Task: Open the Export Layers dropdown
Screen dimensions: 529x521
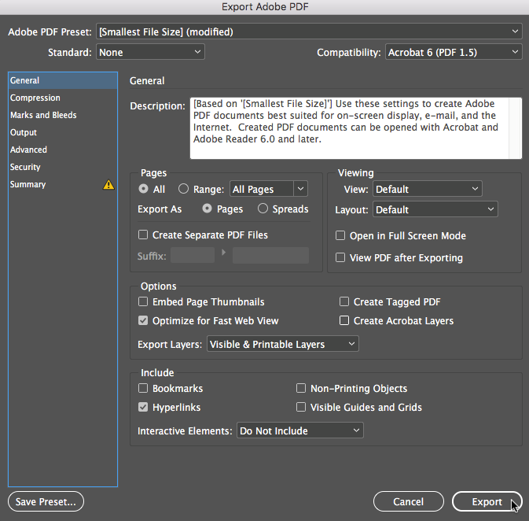Action: pyautogui.click(x=282, y=345)
